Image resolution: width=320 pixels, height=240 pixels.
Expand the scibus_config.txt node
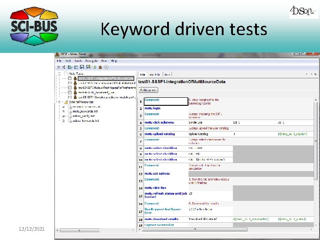point(63,116)
